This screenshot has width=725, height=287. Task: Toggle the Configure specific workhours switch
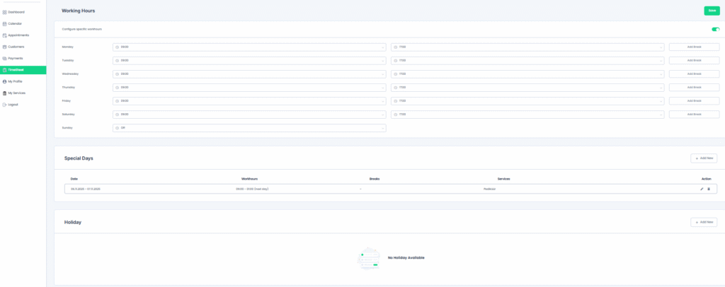click(715, 29)
